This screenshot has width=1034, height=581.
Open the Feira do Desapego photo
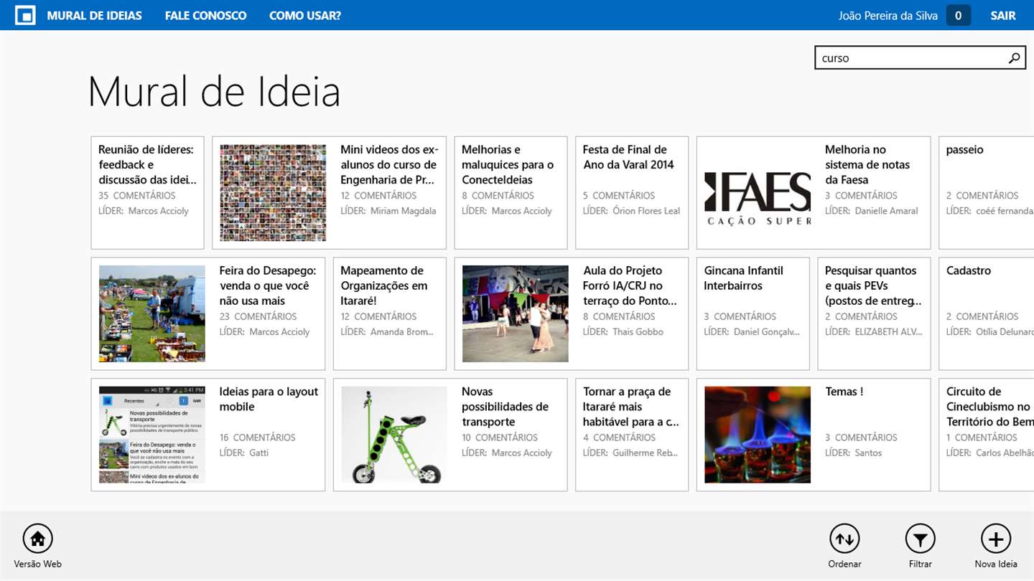coord(152,313)
